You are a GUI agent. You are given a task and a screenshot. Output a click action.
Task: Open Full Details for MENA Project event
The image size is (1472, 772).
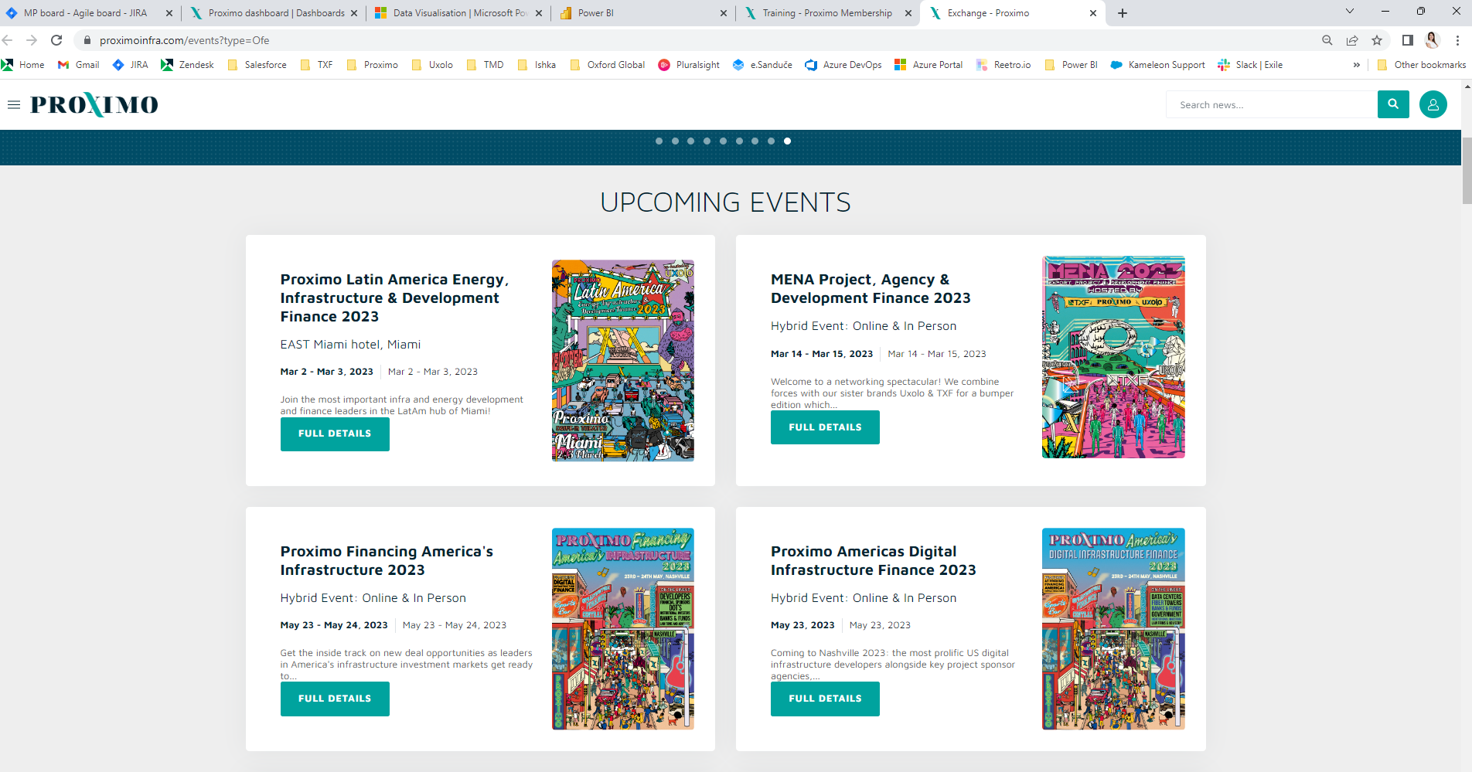coord(825,427)
